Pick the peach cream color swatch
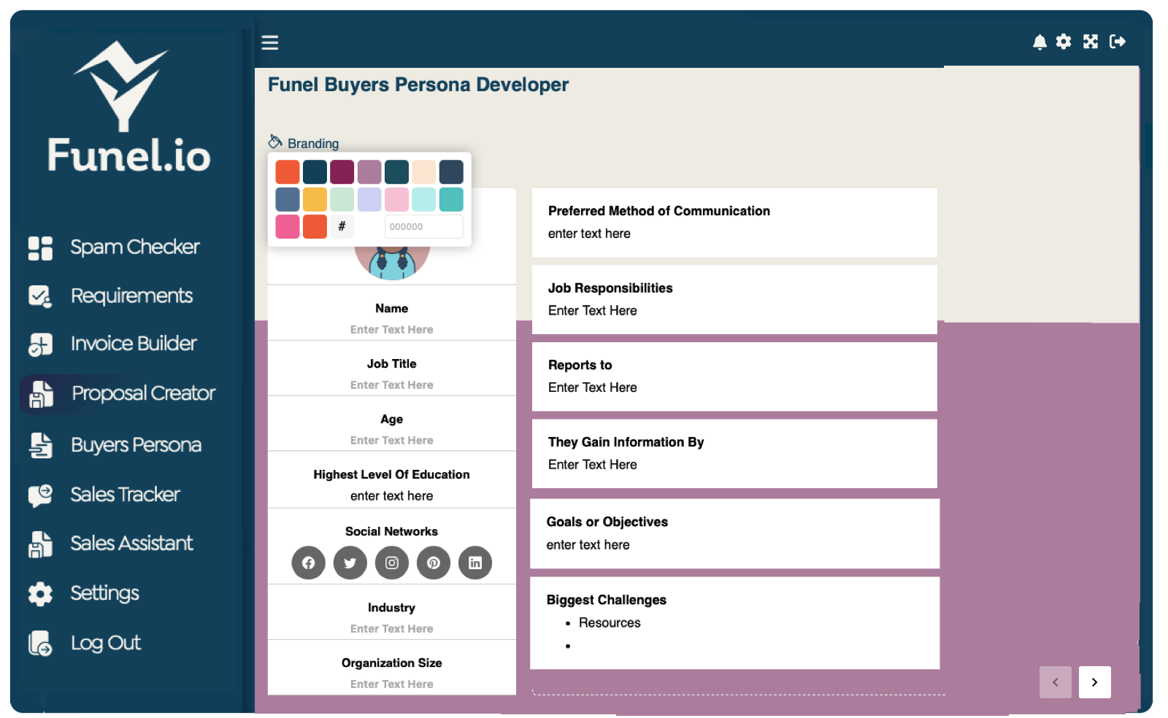 pyautogui.click(x=424, y=172)
